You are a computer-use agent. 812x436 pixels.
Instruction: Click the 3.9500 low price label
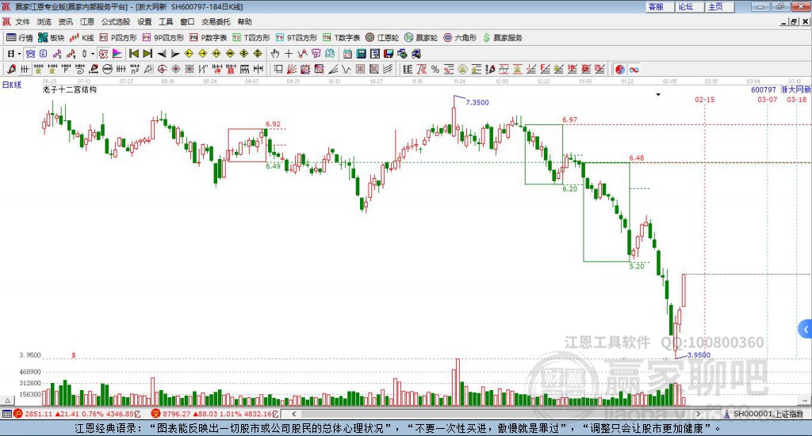[x=699, y=355]
